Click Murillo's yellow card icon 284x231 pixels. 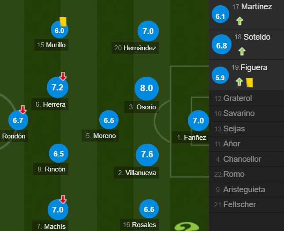(x=63, y=22)
